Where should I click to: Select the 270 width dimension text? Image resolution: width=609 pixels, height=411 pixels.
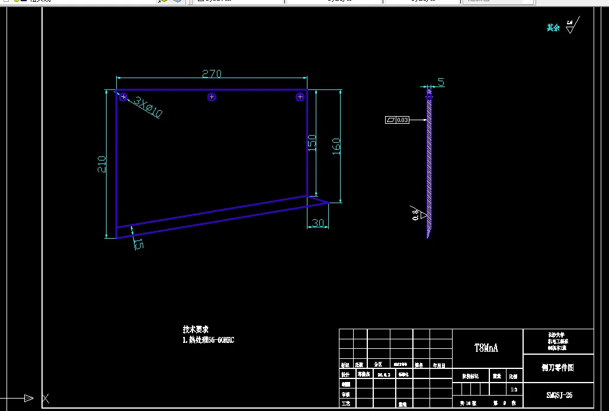[211, 74]
